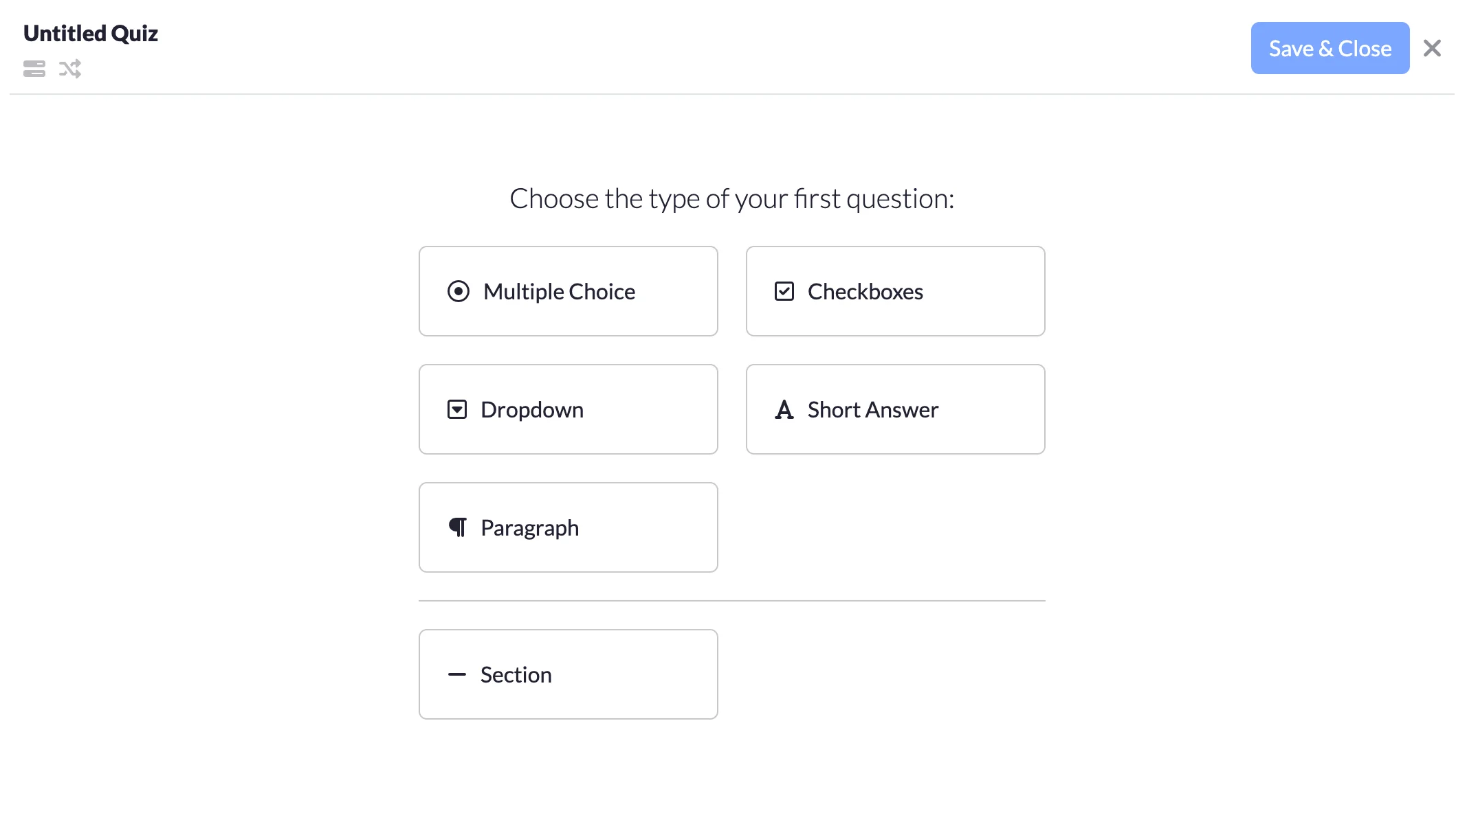
Task: Select the Paragraph question card
Action: tap(568, 527)
